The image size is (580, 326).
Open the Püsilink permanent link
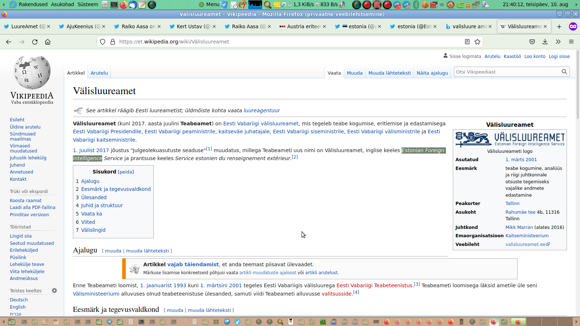[18, 257]
